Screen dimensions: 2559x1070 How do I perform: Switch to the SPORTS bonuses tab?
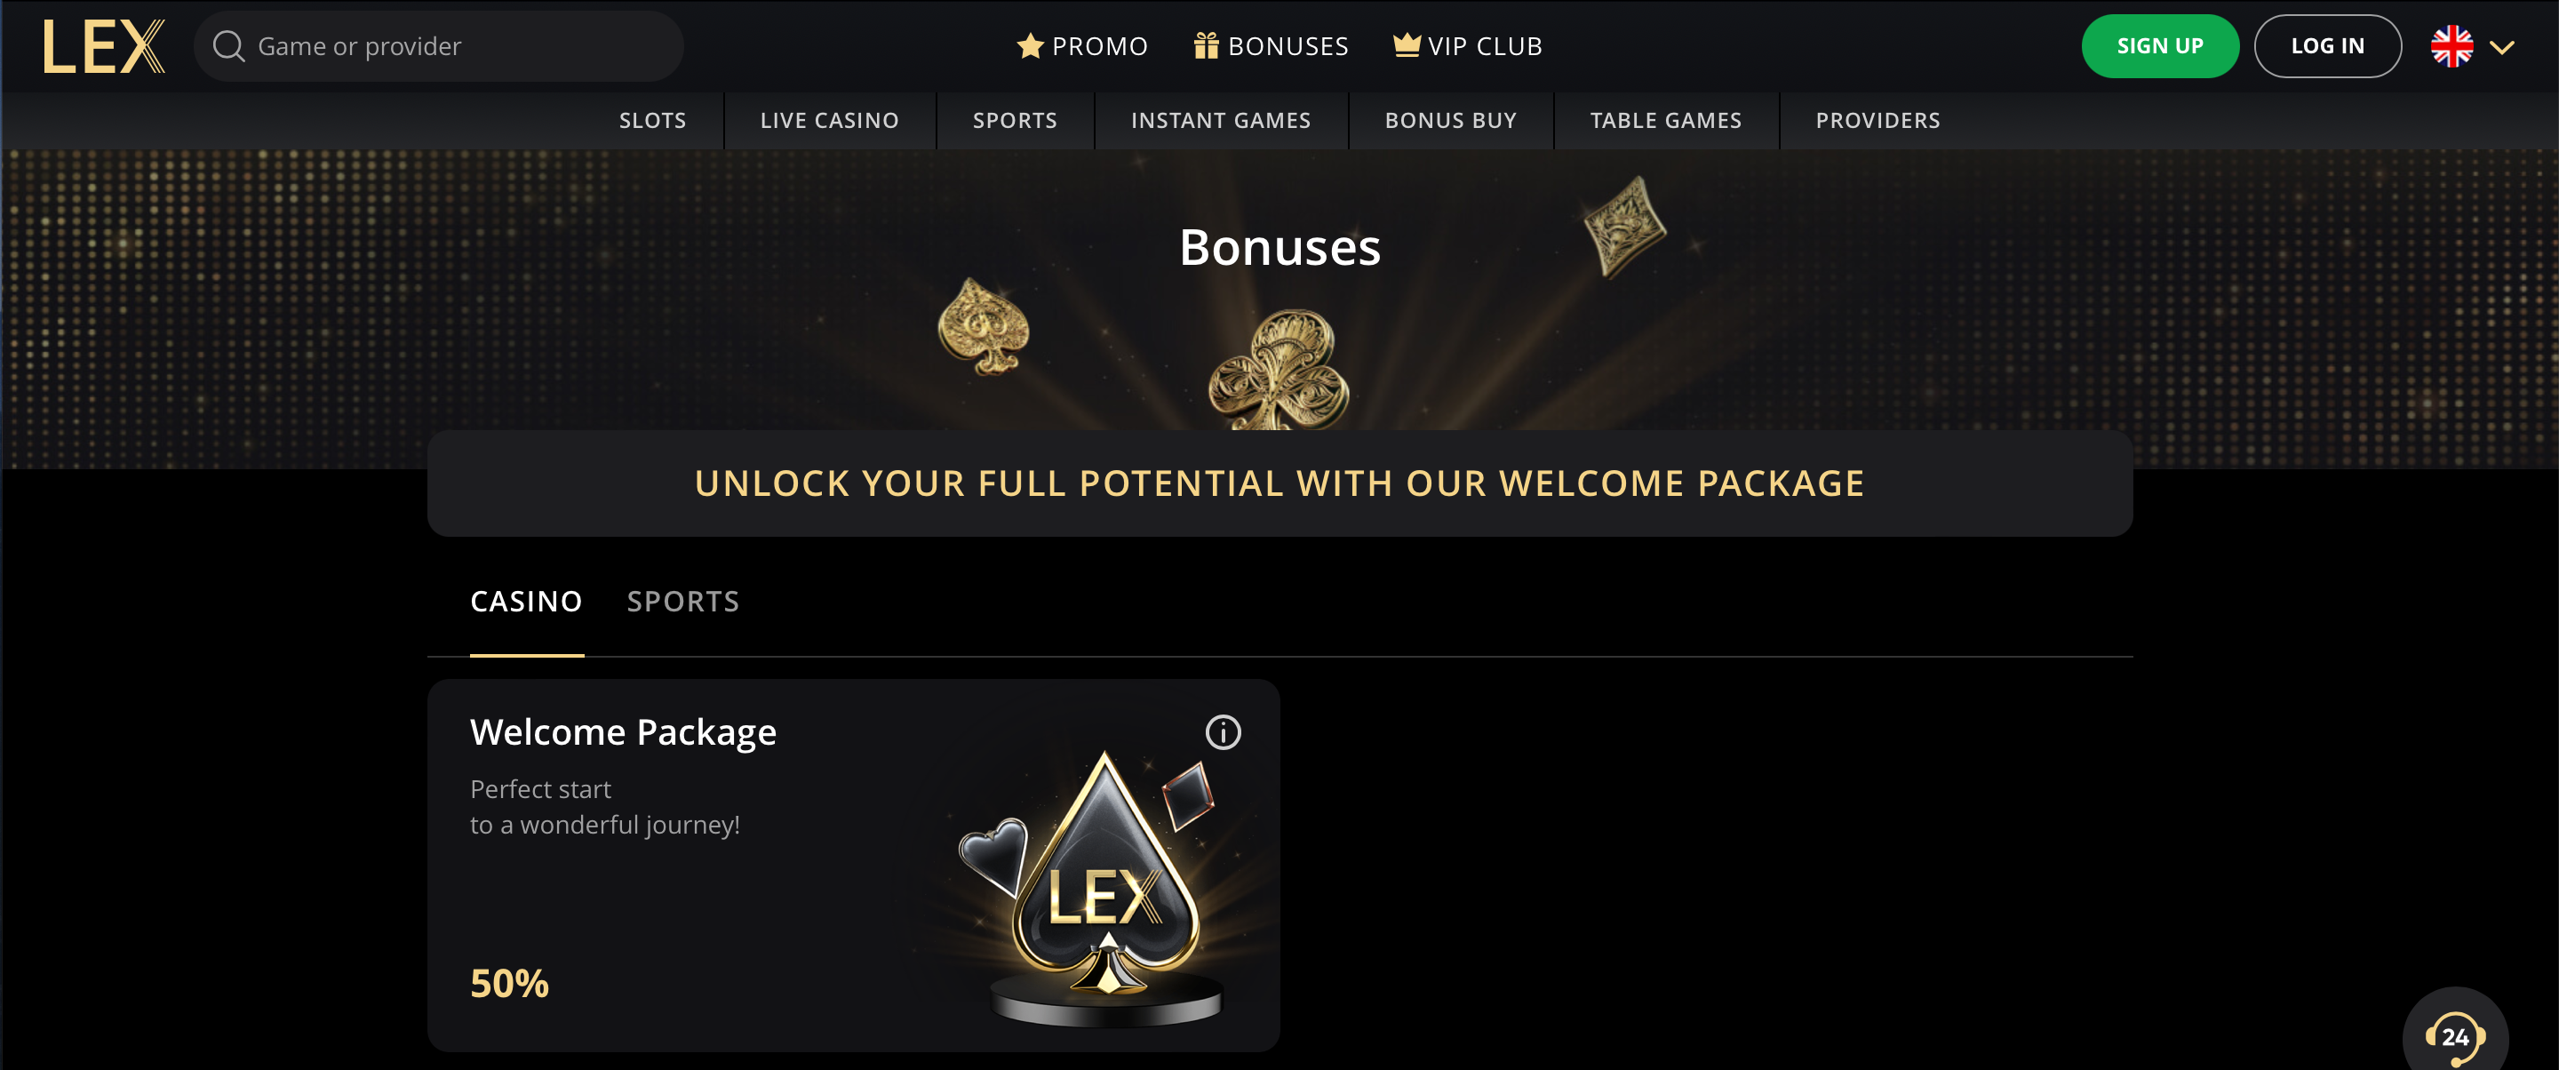(683, 602)
